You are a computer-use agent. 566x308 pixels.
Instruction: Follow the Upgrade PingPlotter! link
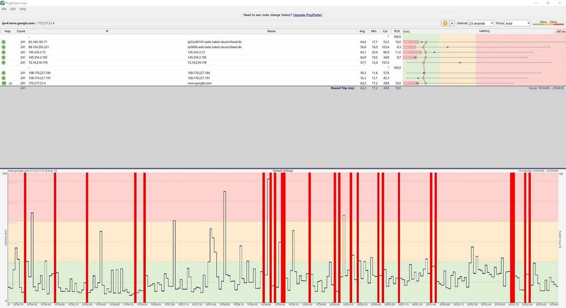tap(307, 15)
